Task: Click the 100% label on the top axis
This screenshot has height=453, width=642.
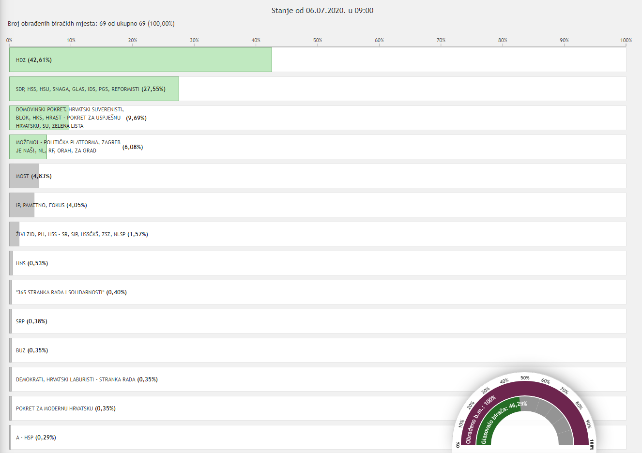Action: coord(626,40)
